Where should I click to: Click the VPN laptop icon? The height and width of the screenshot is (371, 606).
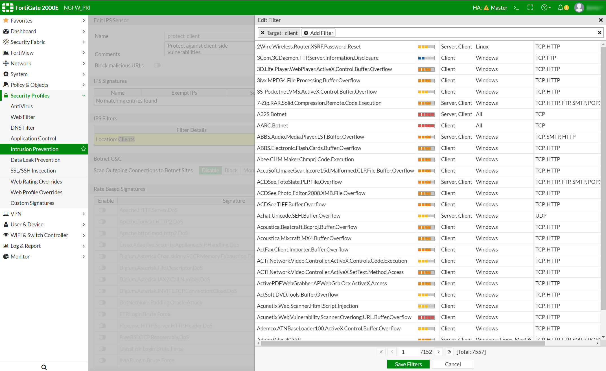(6, 214)
